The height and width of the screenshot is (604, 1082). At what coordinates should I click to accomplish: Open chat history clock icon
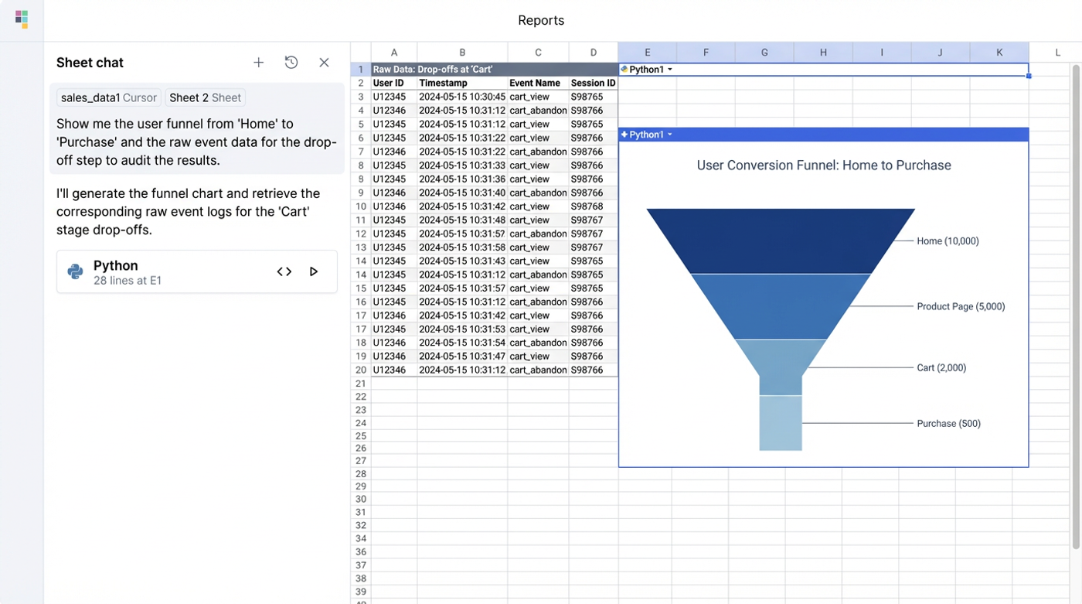(x=291, y=63)
